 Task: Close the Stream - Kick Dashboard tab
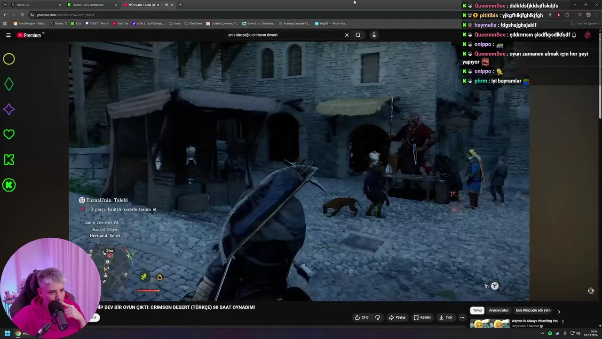pyautogui.click(x=116, y=5)
